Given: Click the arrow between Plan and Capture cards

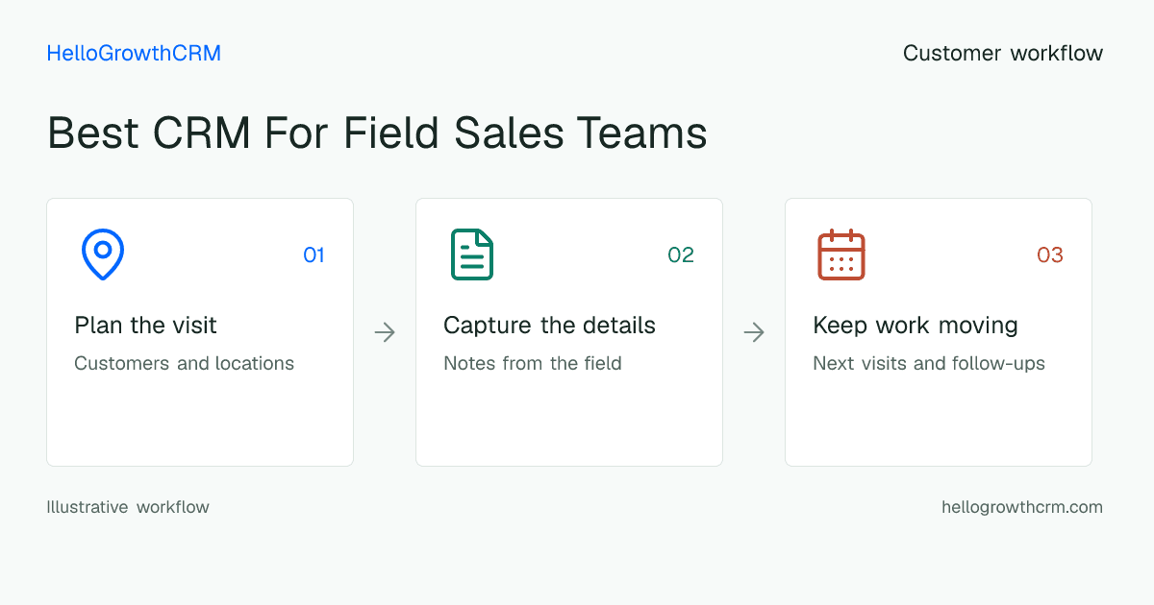Looking at the screenshot, I should [x=385, y=332].
